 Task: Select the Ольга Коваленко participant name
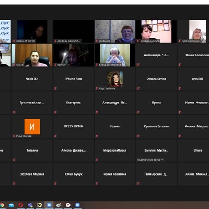[198, 55]
